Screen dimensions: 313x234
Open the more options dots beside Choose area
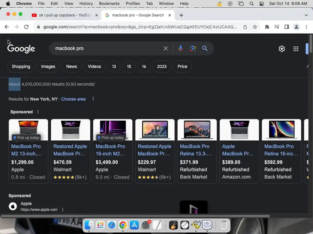pyautogui.click(x=93, y=99)
